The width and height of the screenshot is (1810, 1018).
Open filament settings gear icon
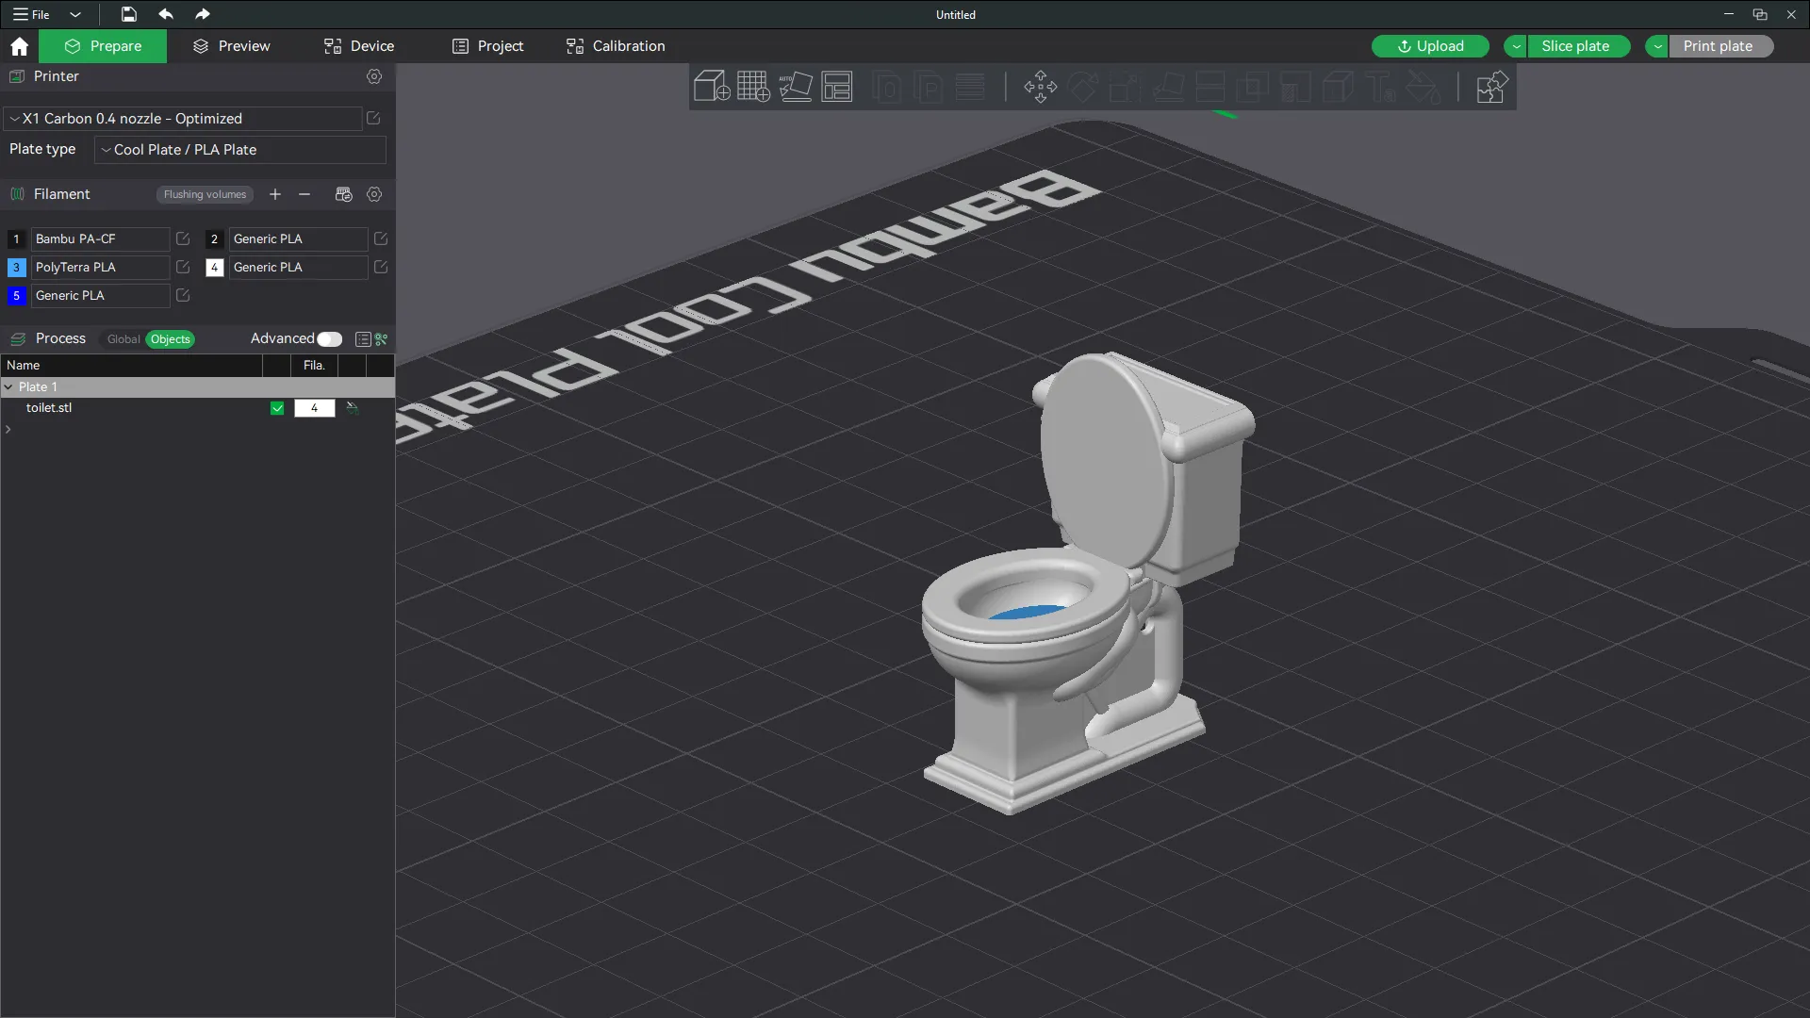coord(374,194)
